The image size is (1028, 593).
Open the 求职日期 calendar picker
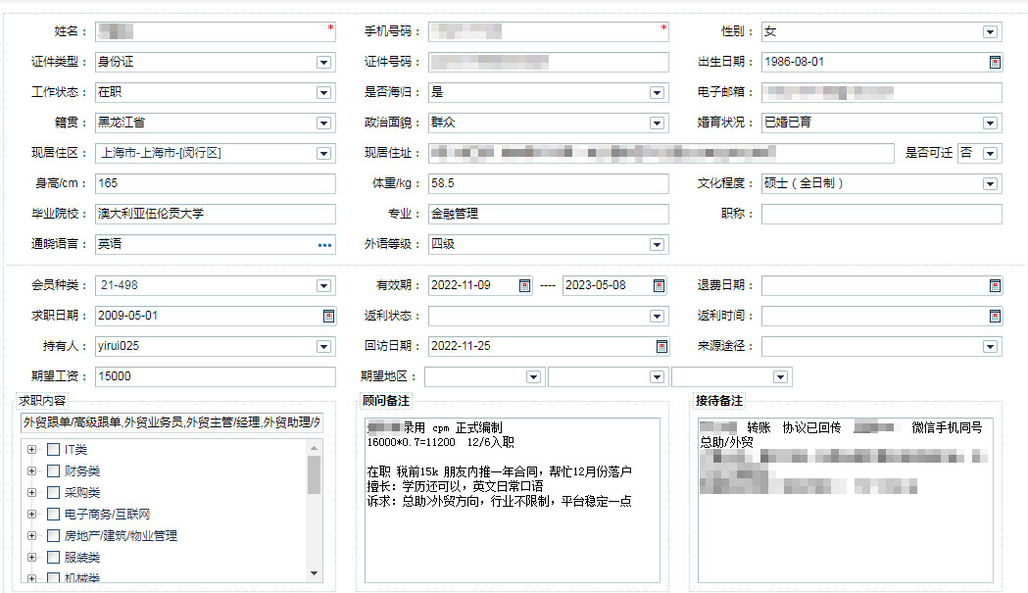328,317
